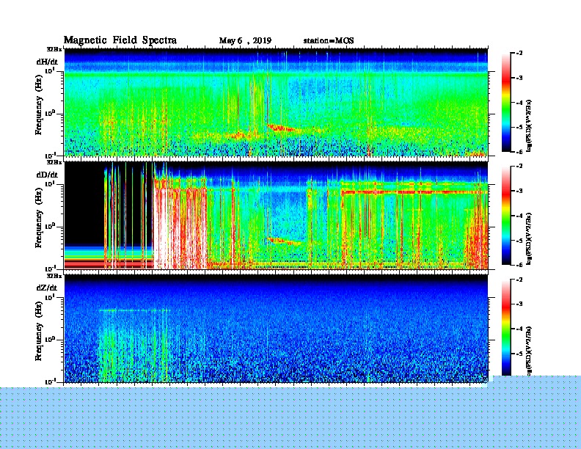
Task: Click the color bar beside the dH/dt plot
Action: (x=506, y=102)
